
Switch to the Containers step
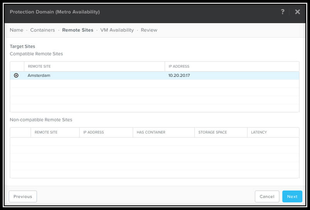click(x=42, y=30)
